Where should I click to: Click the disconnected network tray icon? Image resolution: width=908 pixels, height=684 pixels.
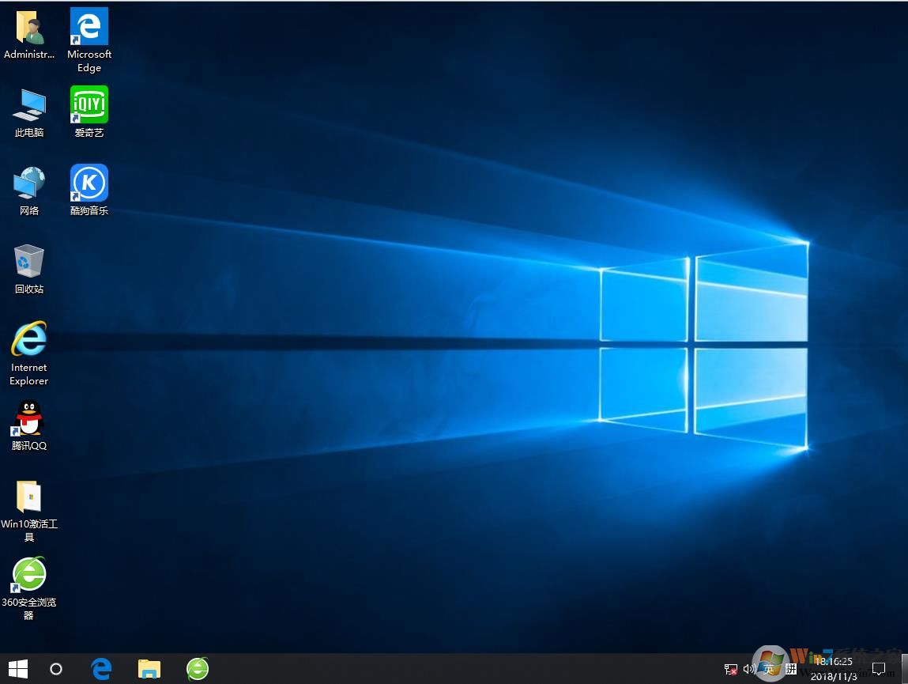(x=731, y=670)
